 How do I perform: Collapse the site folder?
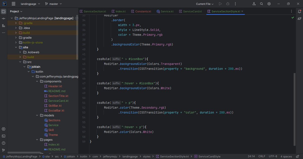tap(16, 47)
